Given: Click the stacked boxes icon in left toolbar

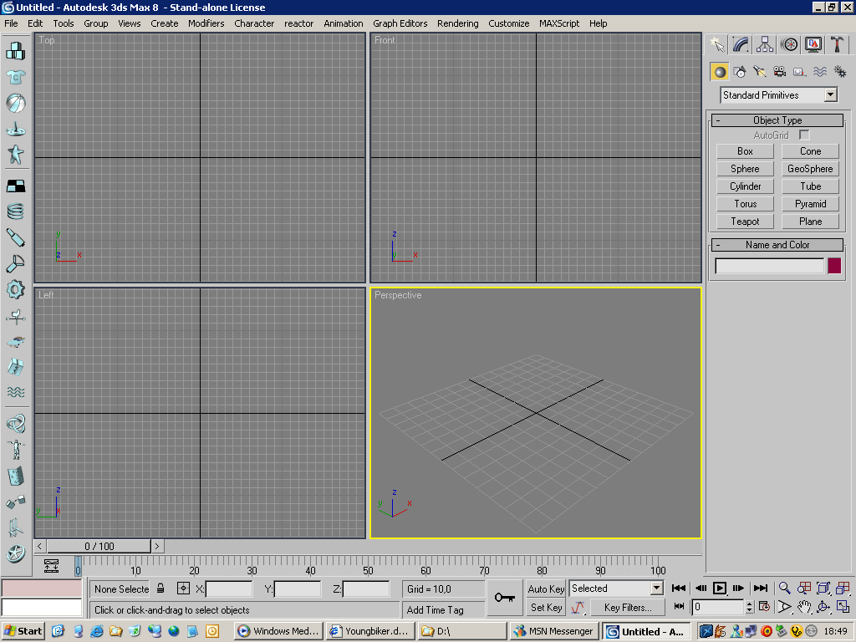Looking at the screenshot, I should (x=15, y=51).
